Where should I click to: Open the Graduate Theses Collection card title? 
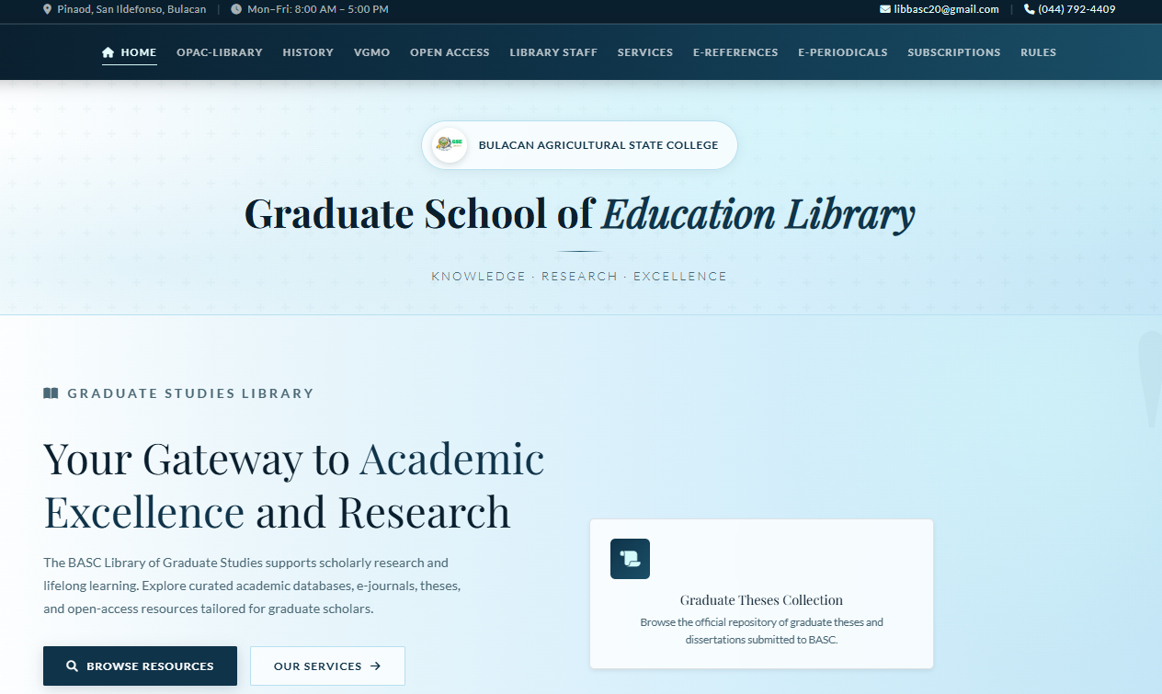click(x=761, y=600)
